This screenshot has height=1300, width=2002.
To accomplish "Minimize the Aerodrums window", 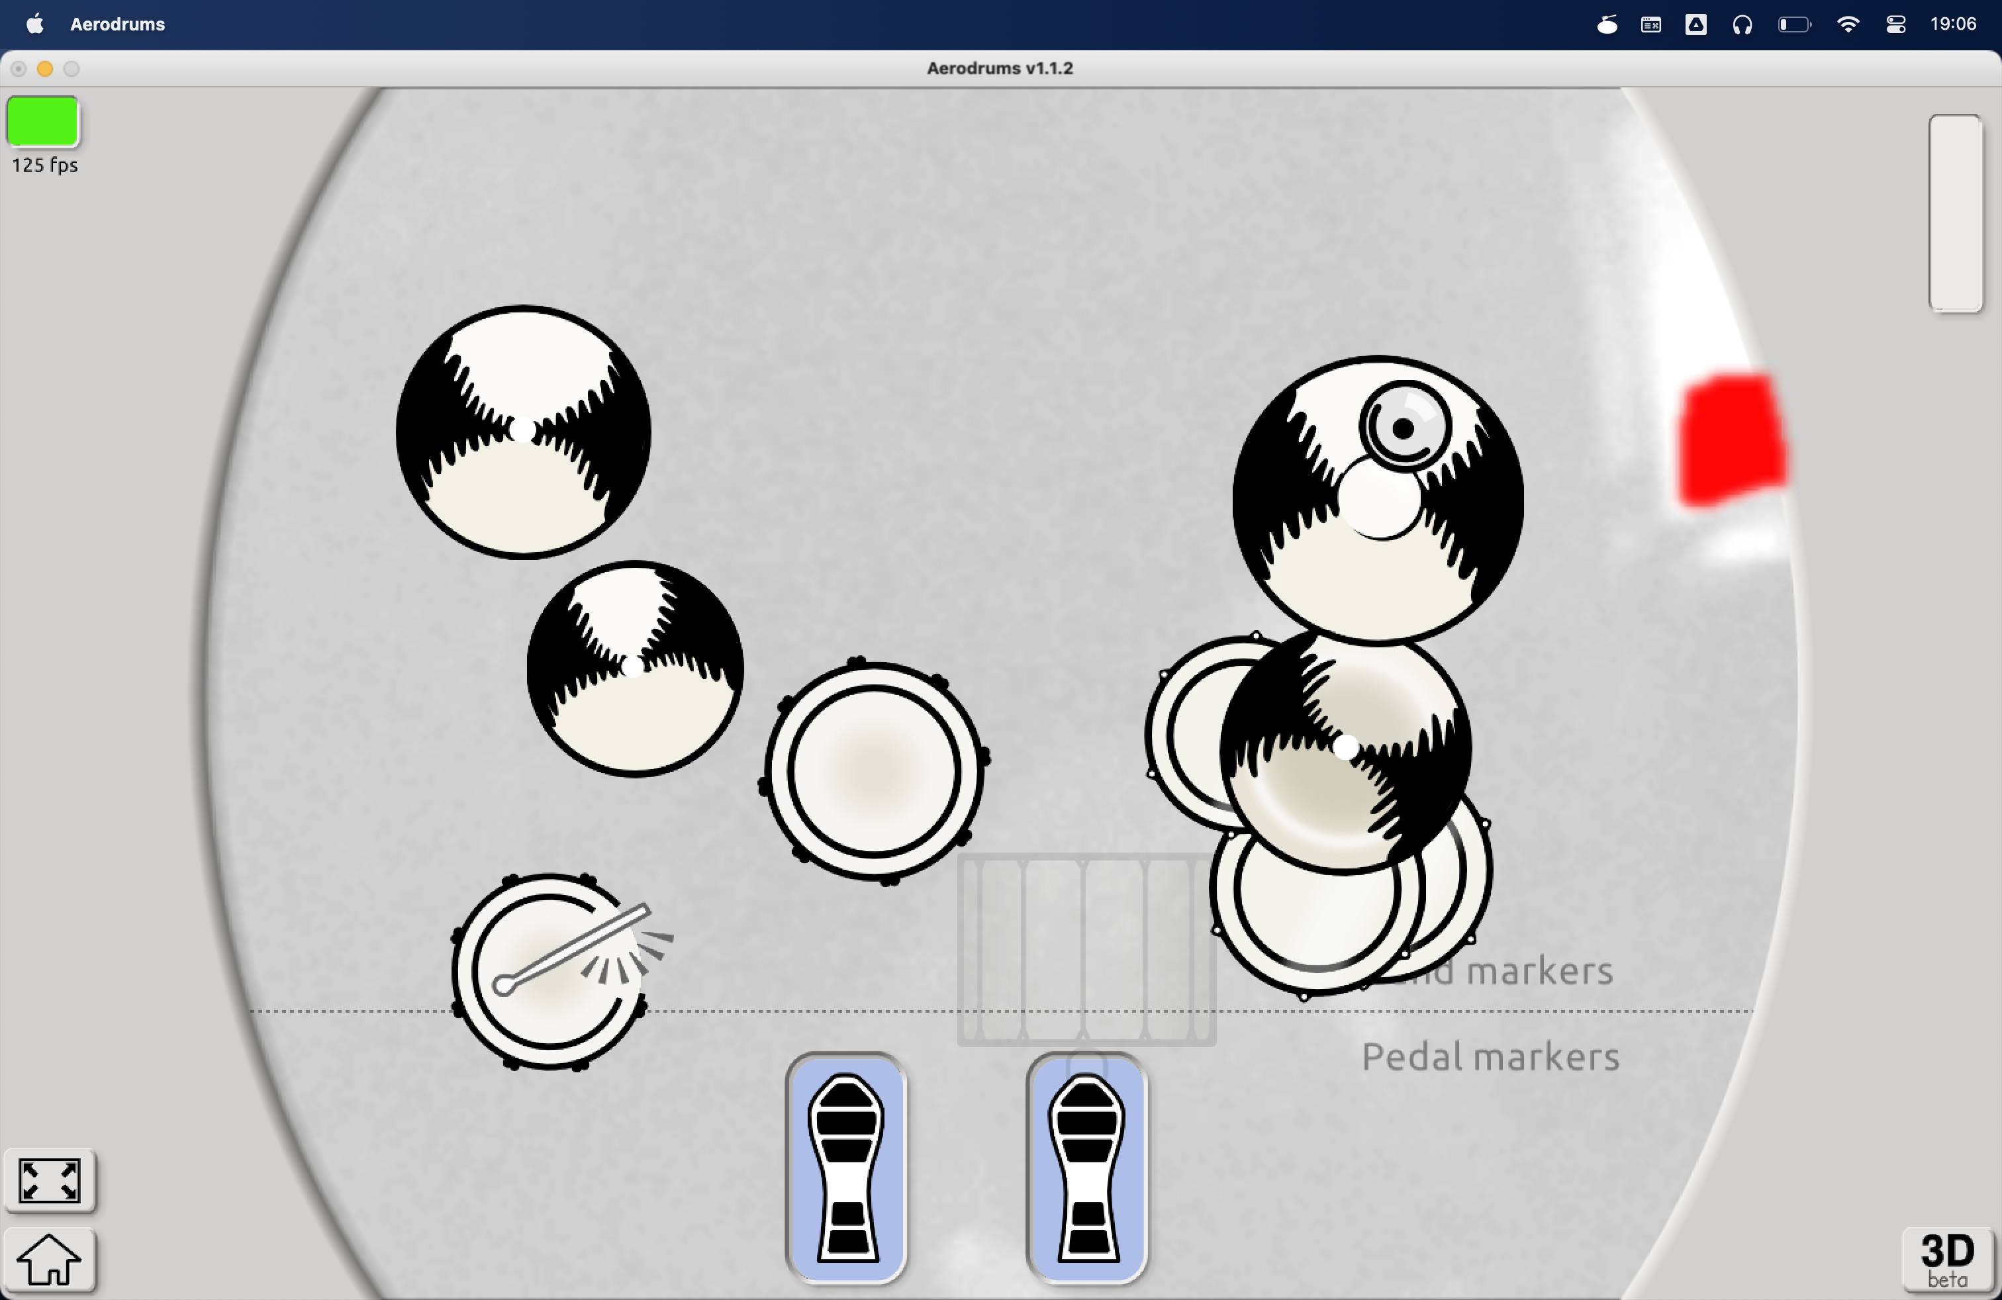I will coord(46,69).
